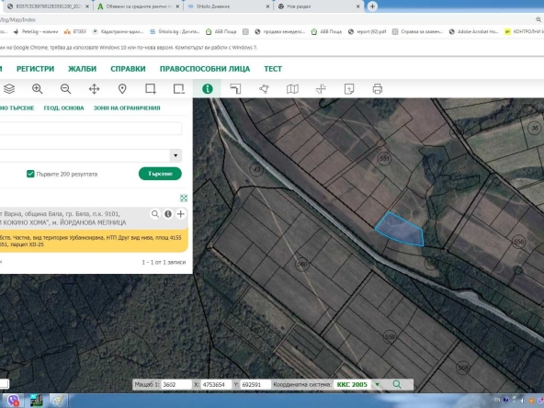Select the zoom in magnifier tool
The height and width of the screenshot is (408, 544).
pos(37,89)
